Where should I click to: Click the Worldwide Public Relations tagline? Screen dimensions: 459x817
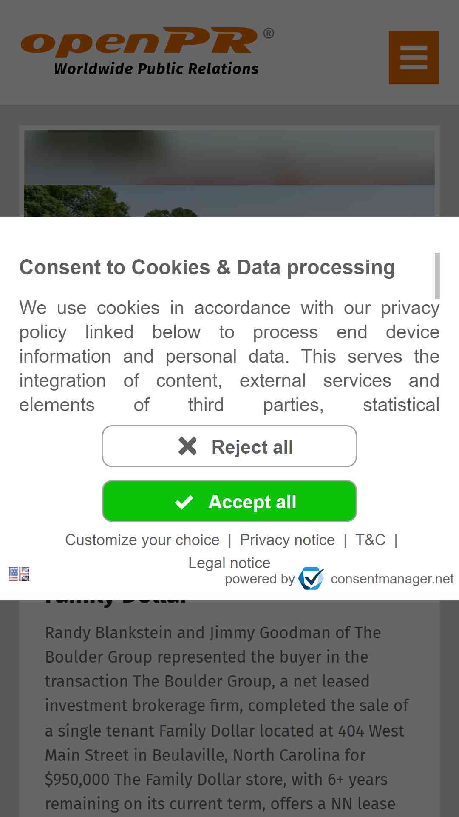click(x=156, y=69)
